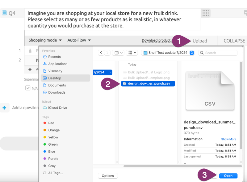Click the Show More link in file information

coord(228,139)
